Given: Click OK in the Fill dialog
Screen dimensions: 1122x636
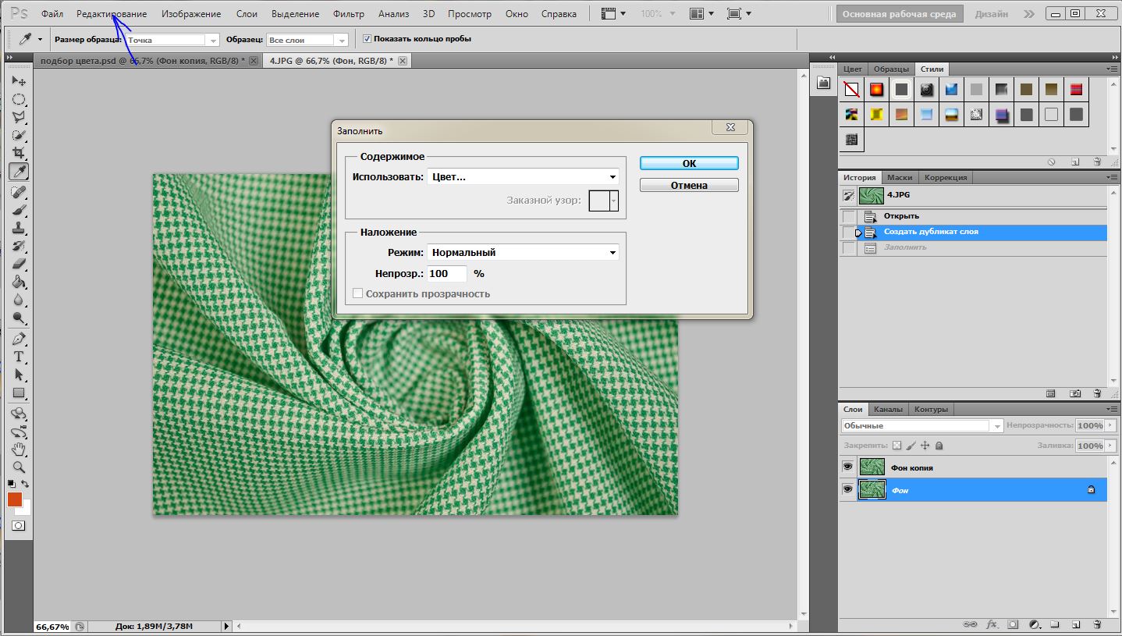Looking at the screenshot, I should coord(689,163).
